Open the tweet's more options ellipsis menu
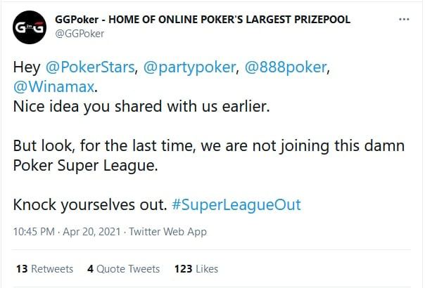Image resolution: width=425 pixels, height=288 pixels. (402, 19)
